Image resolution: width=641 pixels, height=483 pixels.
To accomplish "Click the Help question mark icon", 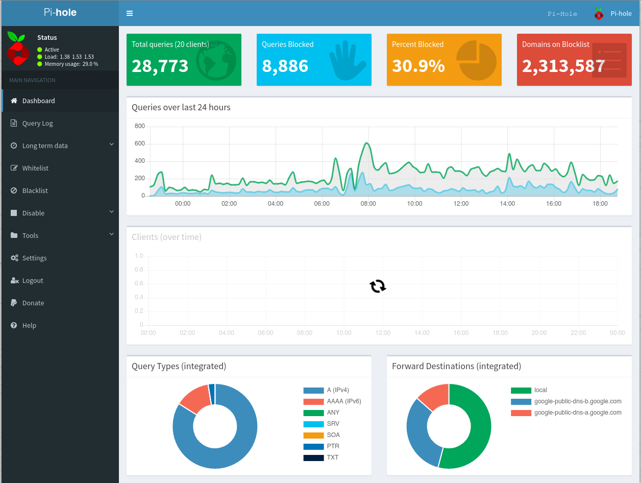I will pos(14,325).
